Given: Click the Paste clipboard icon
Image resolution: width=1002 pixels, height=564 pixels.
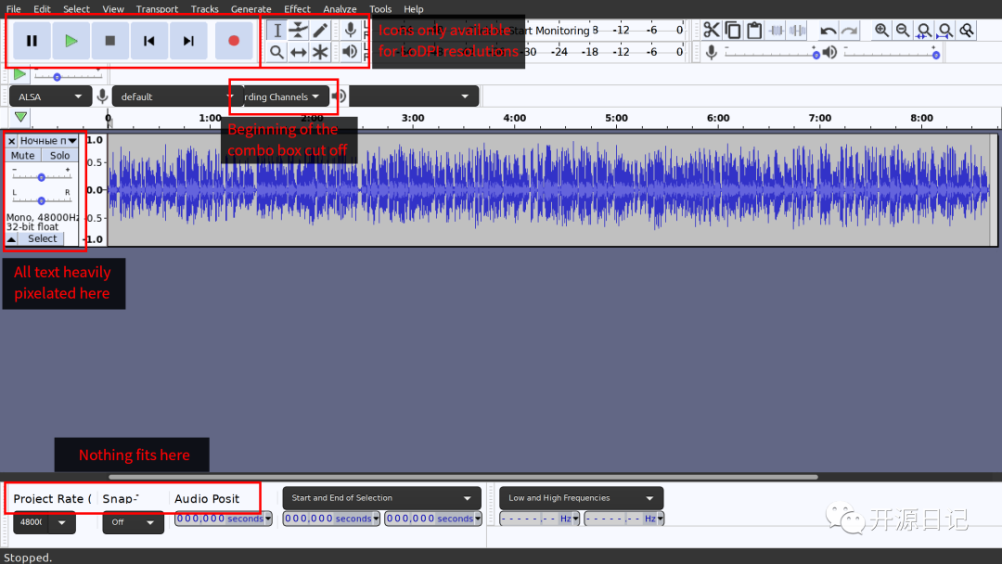Looking at the screenshot, I should [754, 30].
